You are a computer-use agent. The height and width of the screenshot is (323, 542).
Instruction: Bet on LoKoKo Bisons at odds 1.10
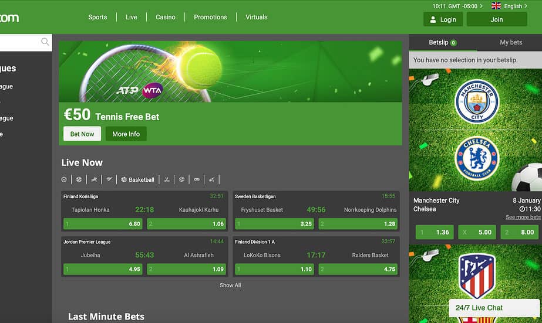coord(274,269)
